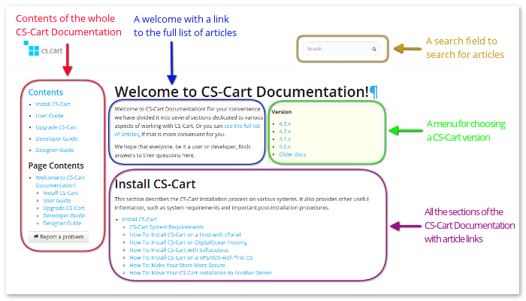Select version 4.2.x
This screenshot has height=301, width=526.
pyautogui.click(x=285, y=132)
